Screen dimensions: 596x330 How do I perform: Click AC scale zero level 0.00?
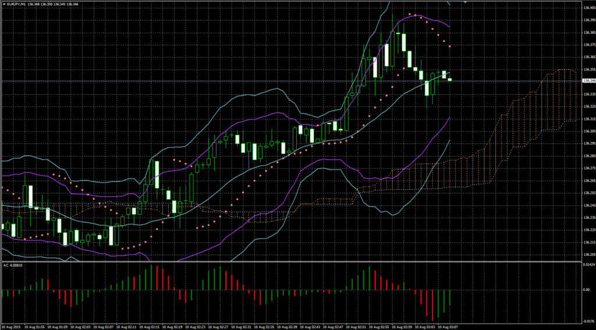(586, 290)
